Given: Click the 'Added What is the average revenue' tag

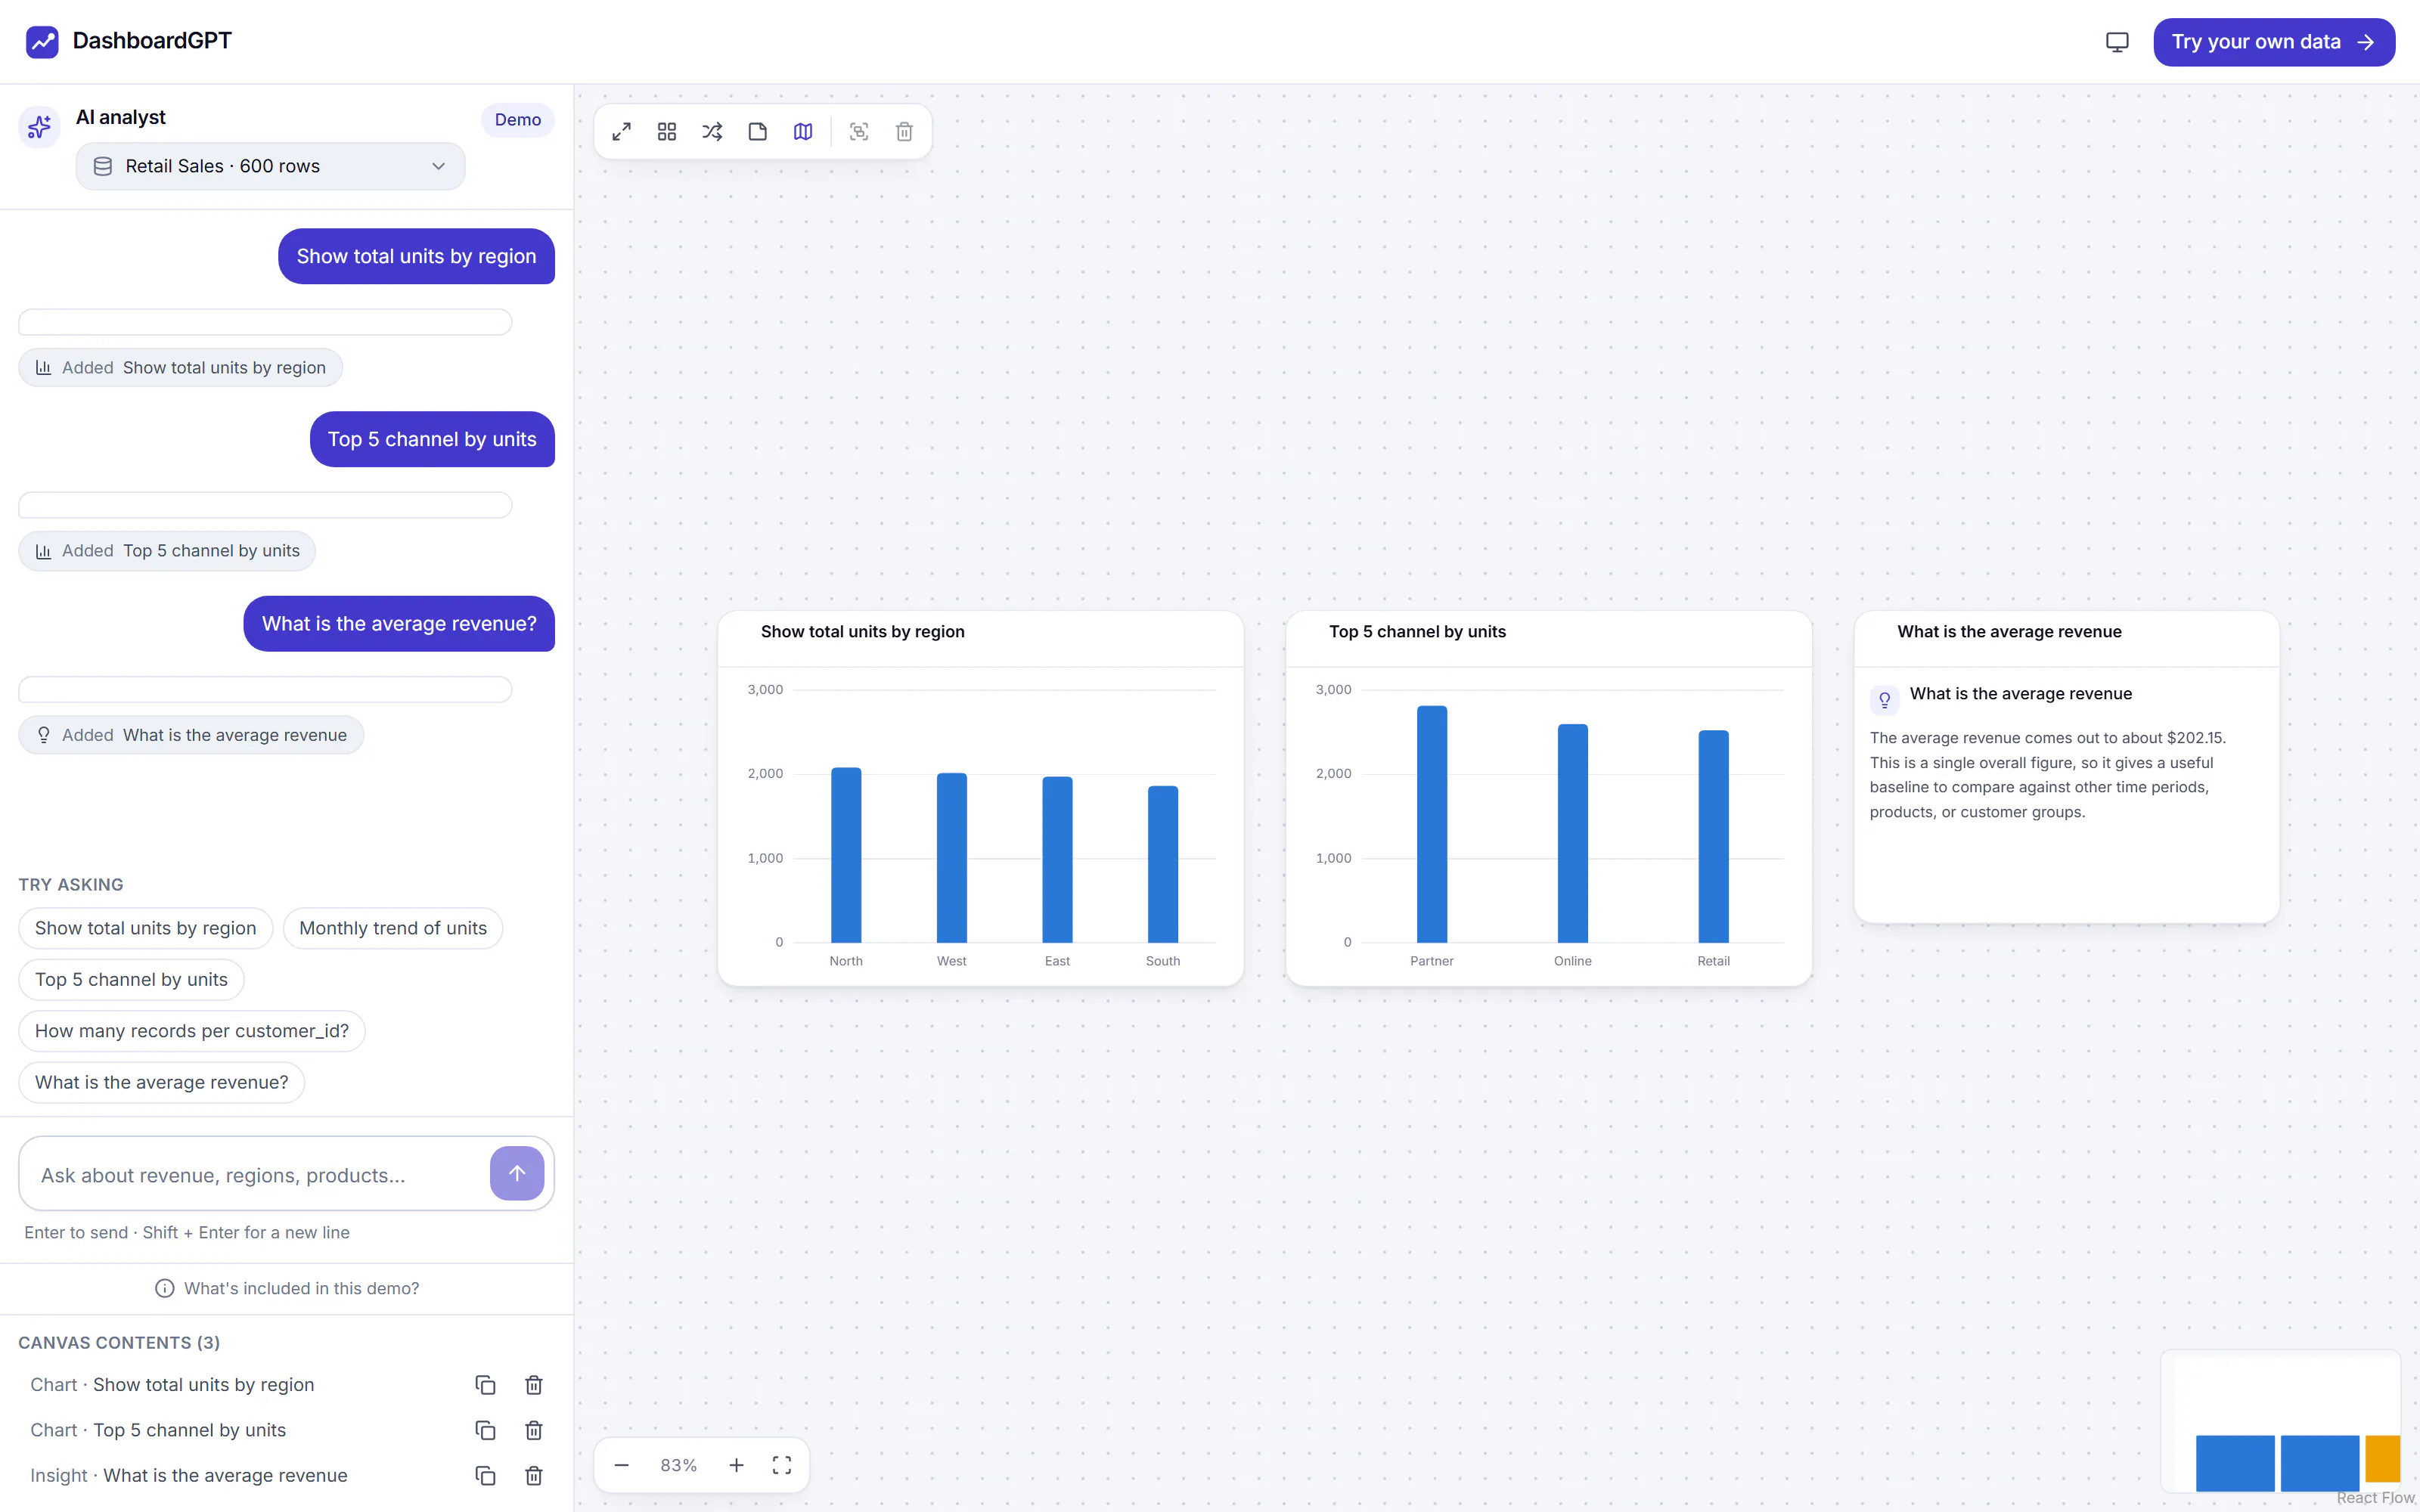Looking at the screenshot, I should pyautogui.click(x=191, y=735).
